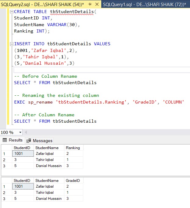Select row 2 header in first result grid
Screen dimensions: 190x208
point(7,160)
